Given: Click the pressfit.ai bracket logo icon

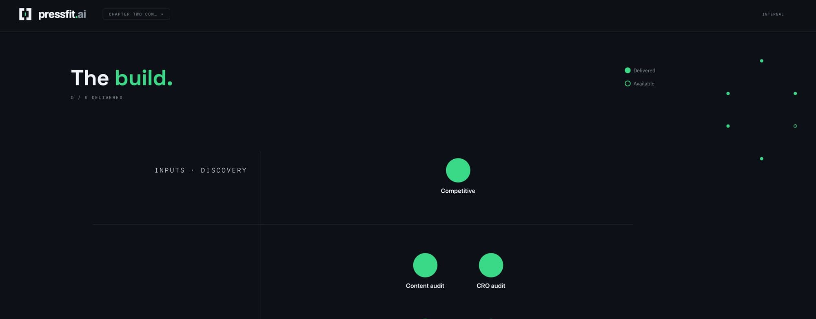Looking at the screenshot, I should pyautogui.click(x=25, y=14).
